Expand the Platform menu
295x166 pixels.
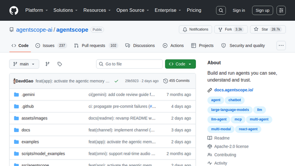(x=36, y=10)
